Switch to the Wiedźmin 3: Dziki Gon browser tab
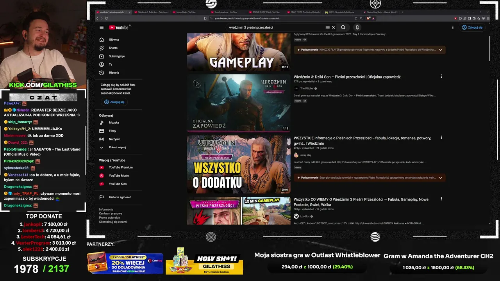The image size is (500, 281). [152, 12]
